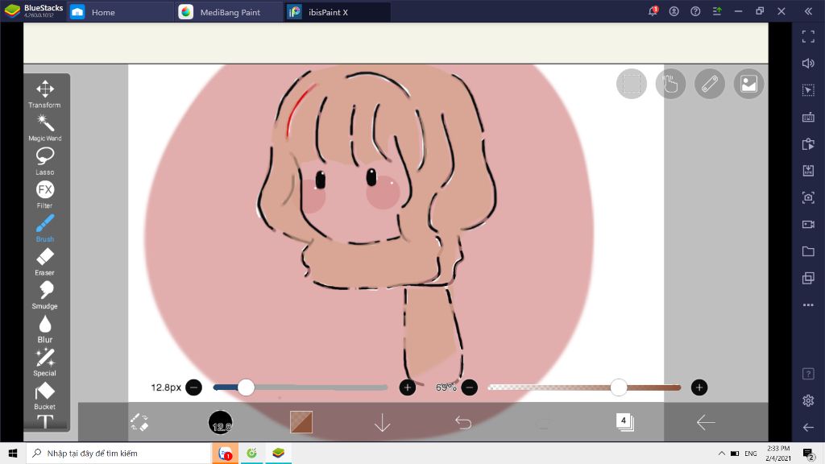Click the Windows taskbar search box
Screen dimensions: 825x464
click(x=118, y=453)
